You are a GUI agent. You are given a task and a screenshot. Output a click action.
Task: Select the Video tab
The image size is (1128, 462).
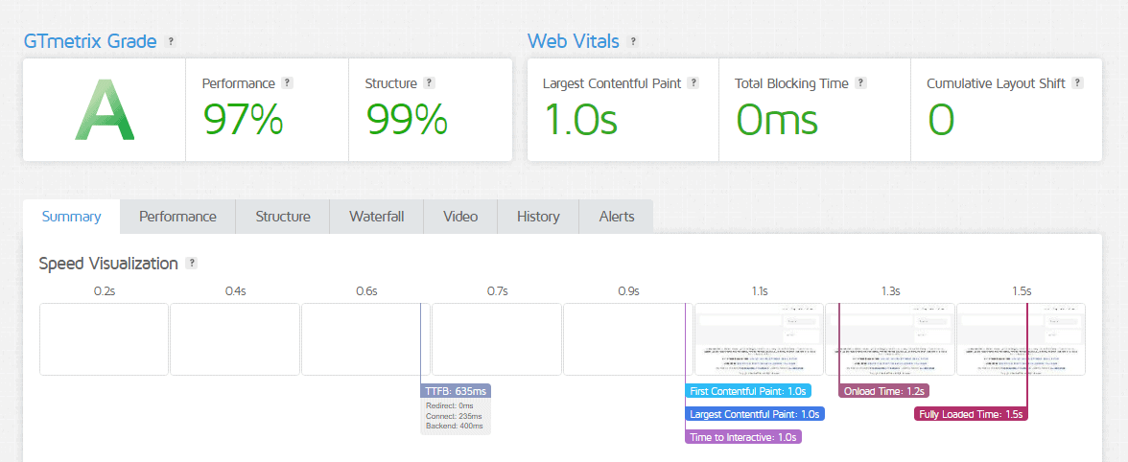(x=460, y=217)
